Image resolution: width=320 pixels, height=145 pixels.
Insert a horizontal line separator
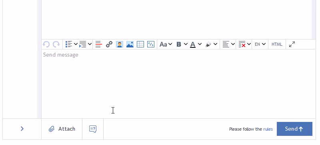[x=98, y=44]
